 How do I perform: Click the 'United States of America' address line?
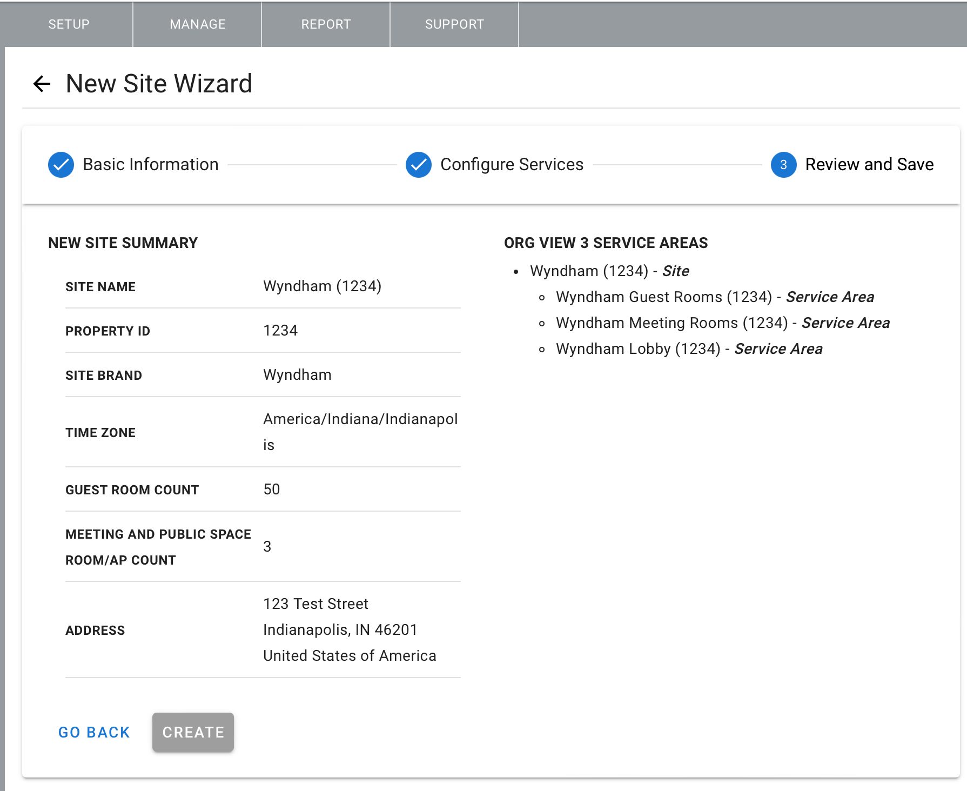click(350, 655)
